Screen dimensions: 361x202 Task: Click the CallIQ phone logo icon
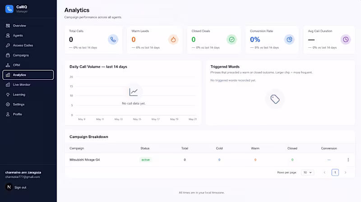point(9,9)
